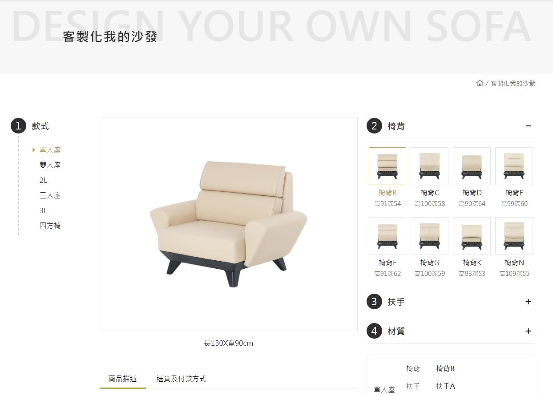Select backrest style 椅背E
Image resolution: width=553 pixels, height=396 pixels.
pos(514,166)
